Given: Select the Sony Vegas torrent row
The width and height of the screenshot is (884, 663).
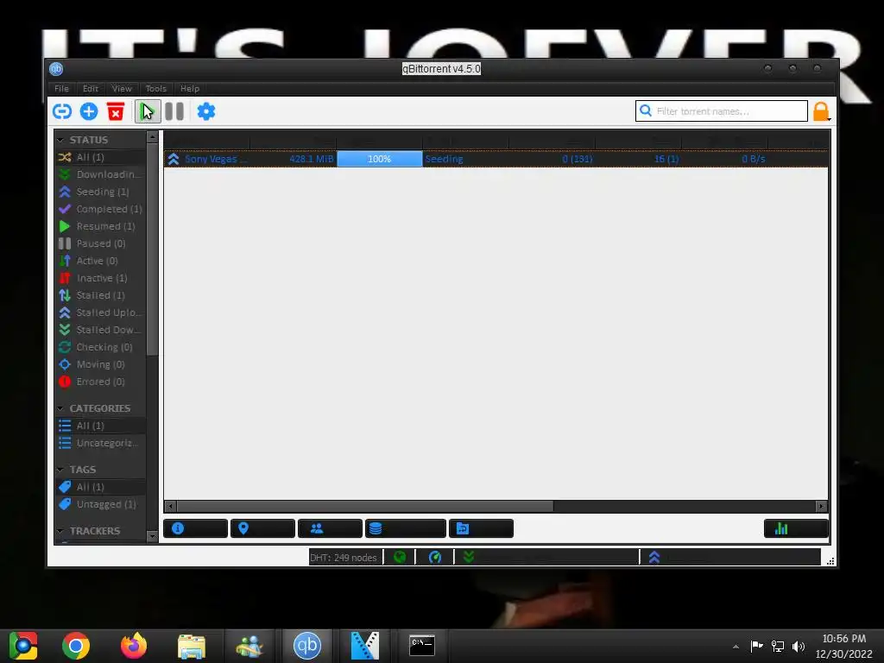Looking at the screenshot, I should [496, 159].
